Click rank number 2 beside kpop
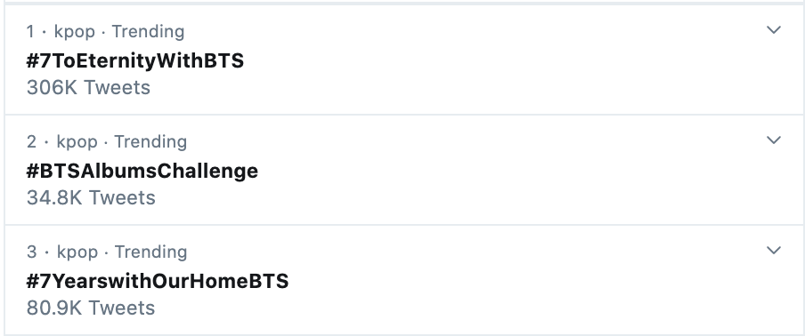This screenshot has height=336, width=805. tap(31, 142)
